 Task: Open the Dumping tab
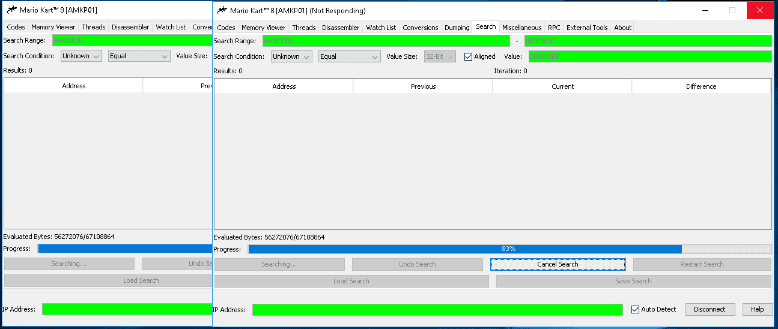click(x=457, y=28)
